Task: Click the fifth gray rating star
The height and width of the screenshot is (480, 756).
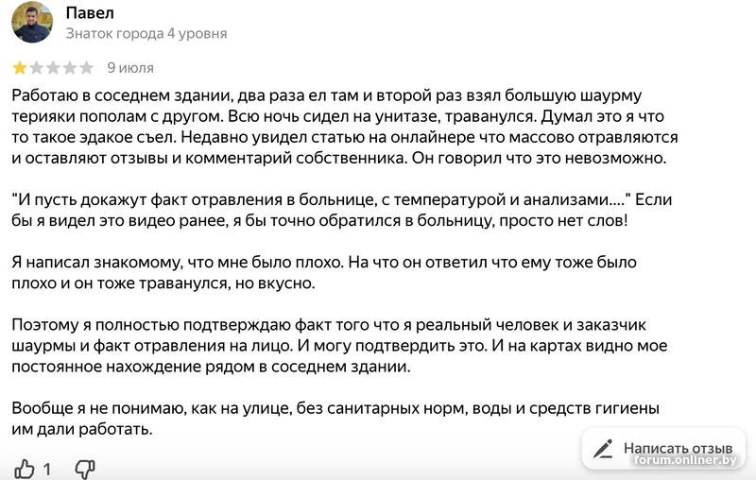Action: 87,68
